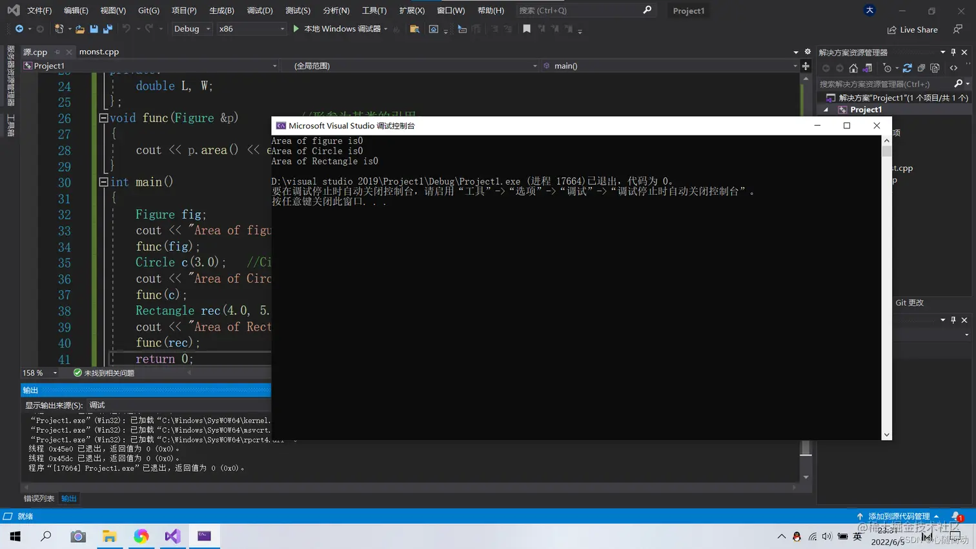
Task: Open the editor tab settings gear icon
Action: point(808,52)
